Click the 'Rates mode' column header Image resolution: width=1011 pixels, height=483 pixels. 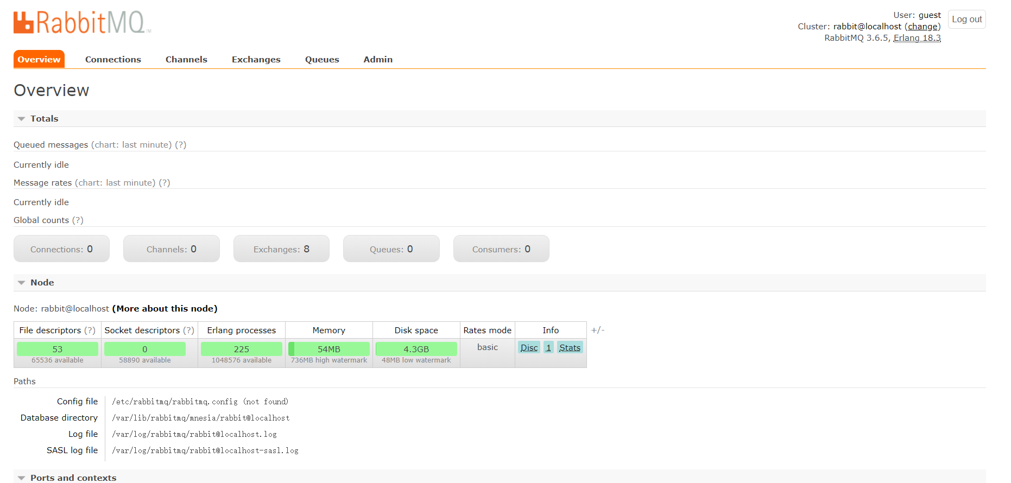coord(488,330)
